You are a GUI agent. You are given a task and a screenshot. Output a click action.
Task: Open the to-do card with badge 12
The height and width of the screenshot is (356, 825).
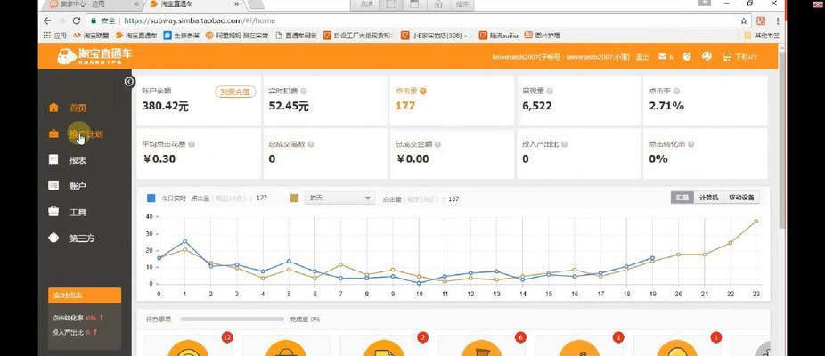click(x=188, y=345)
